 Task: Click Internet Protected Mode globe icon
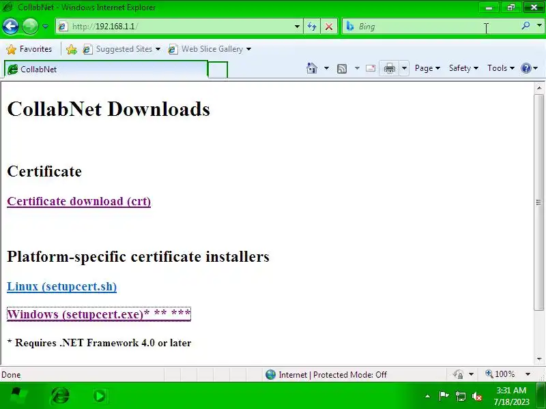pyautogui.click(x=270, y=374)
